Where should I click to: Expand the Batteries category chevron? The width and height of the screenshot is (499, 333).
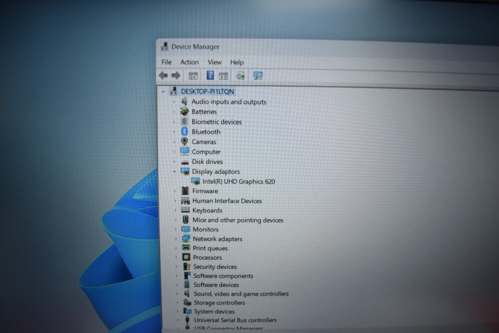point(174,112)
